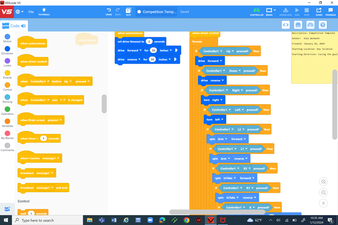The image size is (338, 225).
Task: Open the Tutorials lightbulb icon
Action: [x=44, y=12]
